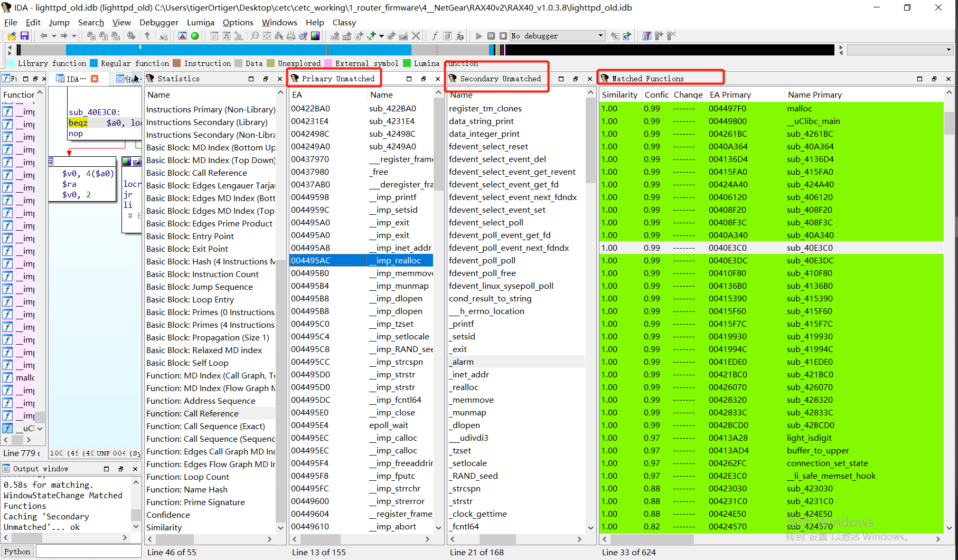Sort matched functions by Confic column
The width and height of the screenshot is (958, 560).
click(x=656, y=95)
